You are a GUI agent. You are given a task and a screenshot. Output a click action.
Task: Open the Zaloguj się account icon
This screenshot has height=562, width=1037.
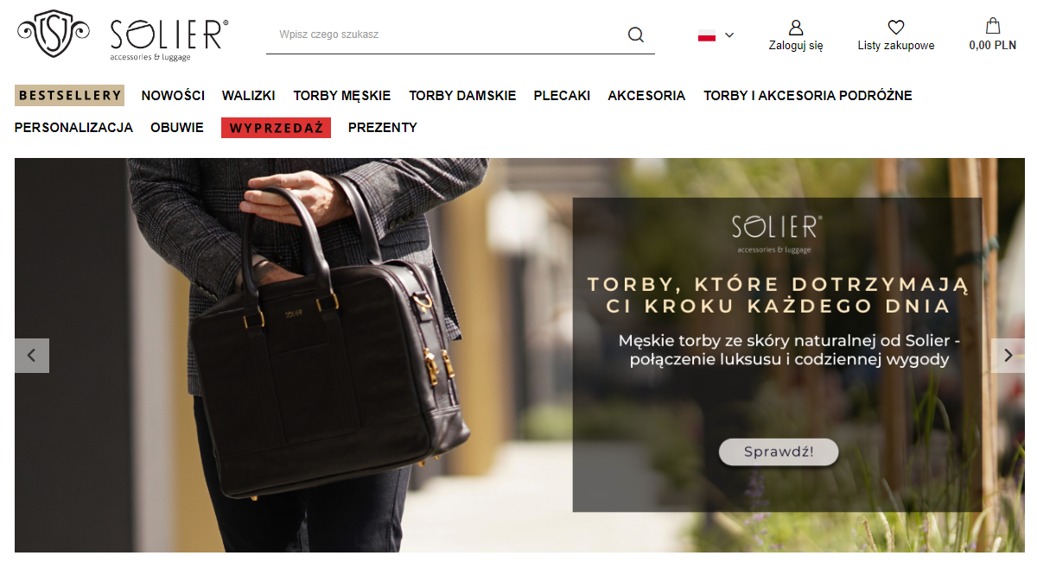[796, 28]
